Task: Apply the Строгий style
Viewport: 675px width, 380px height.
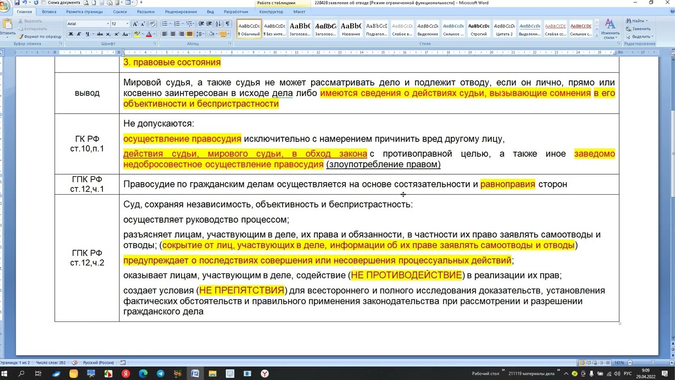Action: (x=479, y=29)
